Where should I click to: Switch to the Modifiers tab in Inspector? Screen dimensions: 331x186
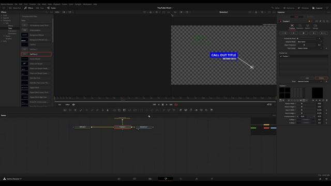tap(310, 17)
